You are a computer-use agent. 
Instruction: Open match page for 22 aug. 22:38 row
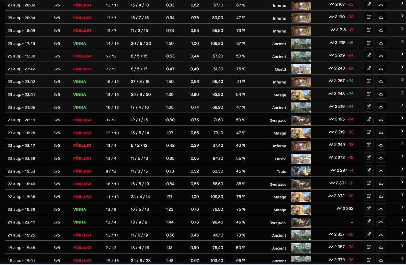[368, 158]
